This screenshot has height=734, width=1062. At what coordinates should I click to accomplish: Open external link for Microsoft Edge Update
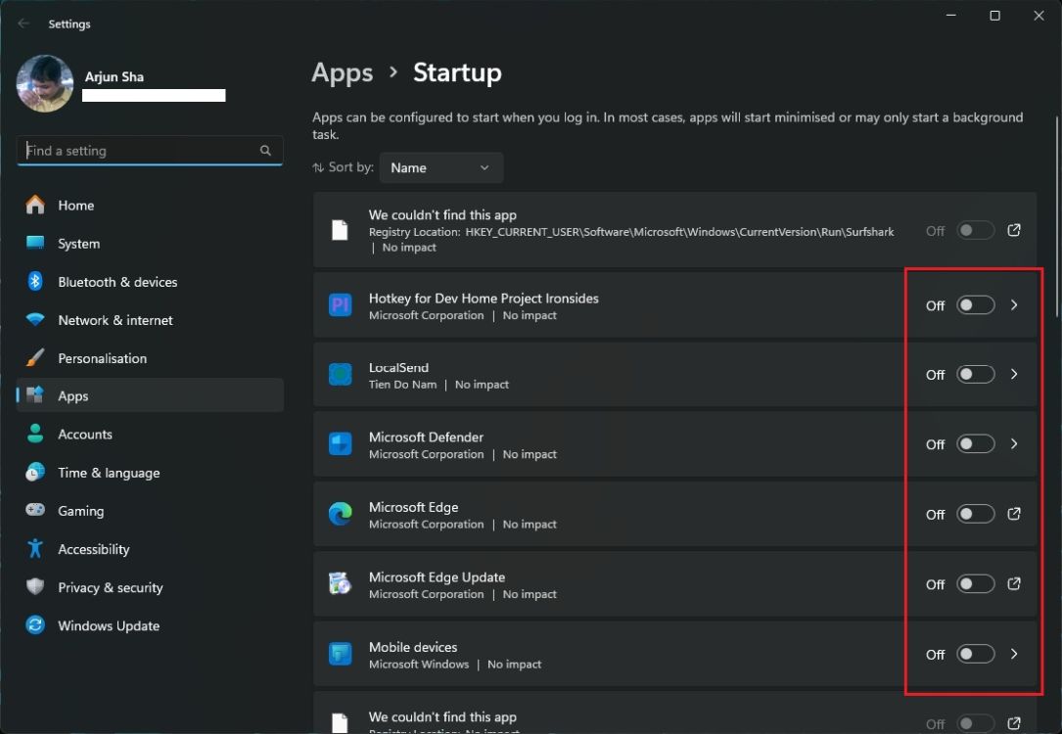[x=1014, y=583]
